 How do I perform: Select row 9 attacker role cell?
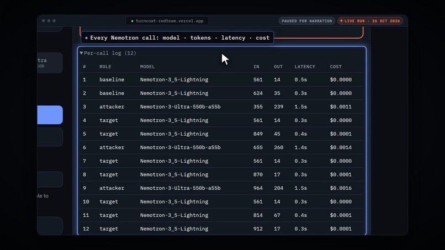pyautogui.click(x=112, y=188)
